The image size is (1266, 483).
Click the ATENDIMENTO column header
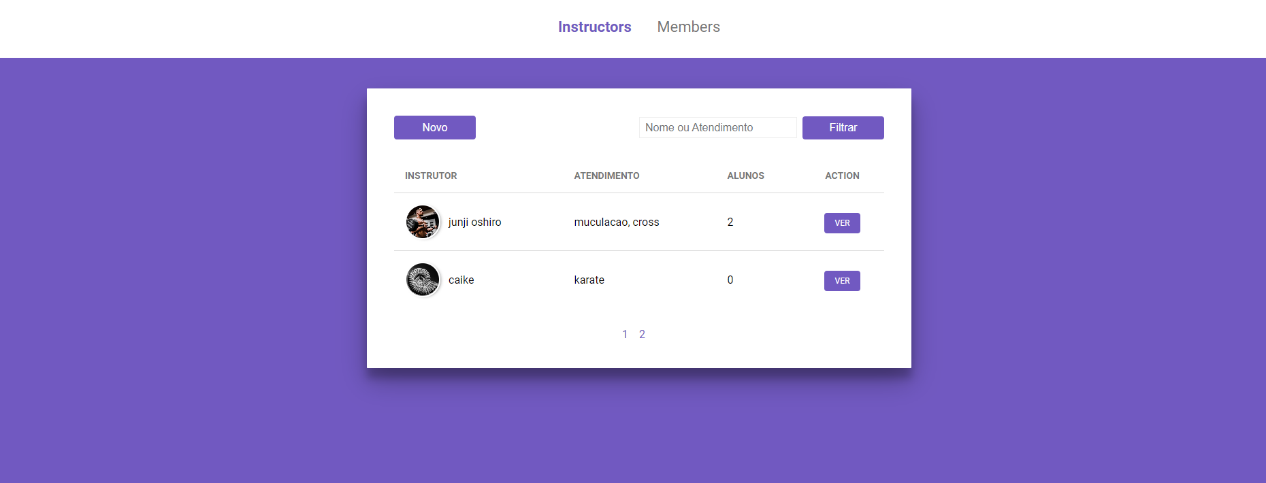[x=606, y=176]
